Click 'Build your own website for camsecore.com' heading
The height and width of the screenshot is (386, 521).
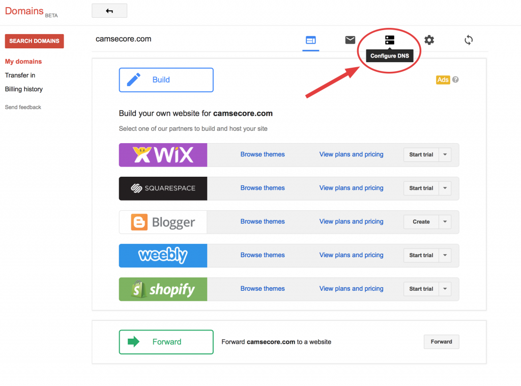click(196, 114)
